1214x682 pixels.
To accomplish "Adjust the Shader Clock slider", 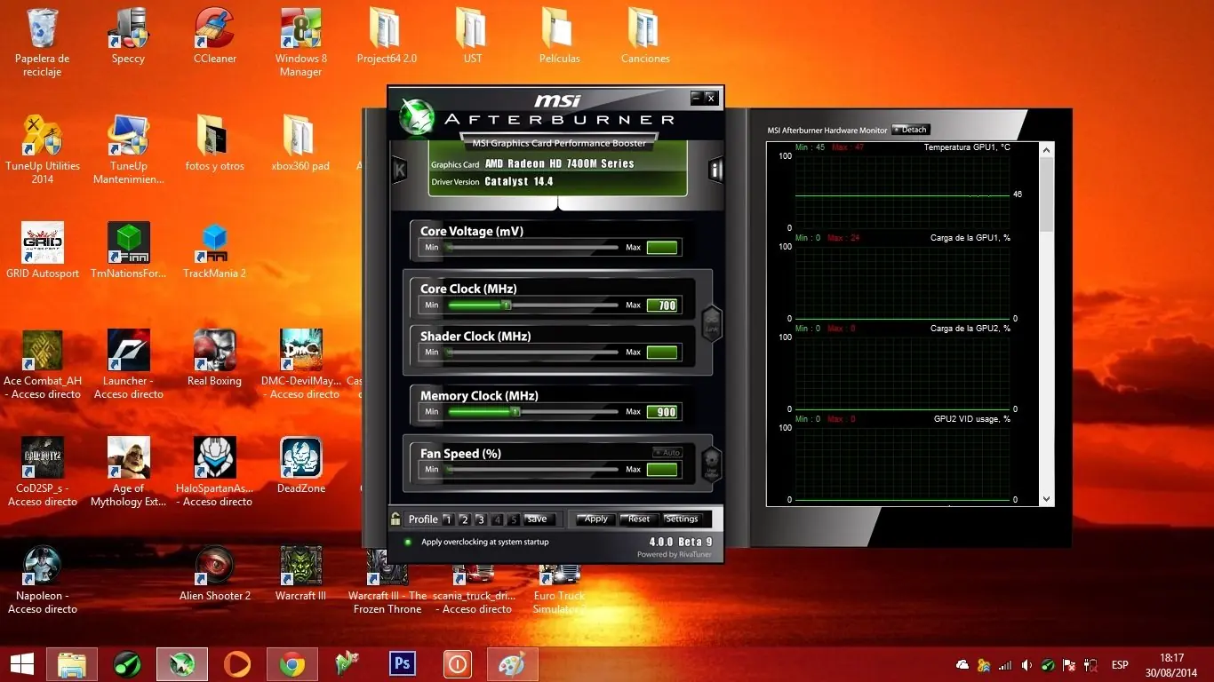I will point(531,353).
